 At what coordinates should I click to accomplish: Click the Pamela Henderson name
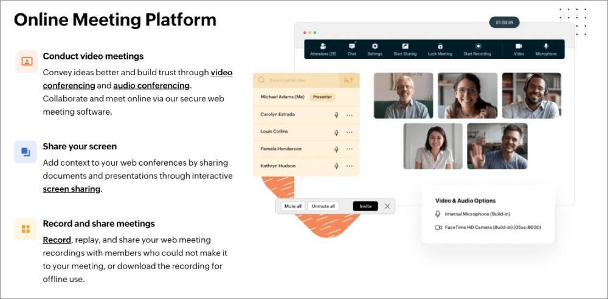[x=281, y=149]
